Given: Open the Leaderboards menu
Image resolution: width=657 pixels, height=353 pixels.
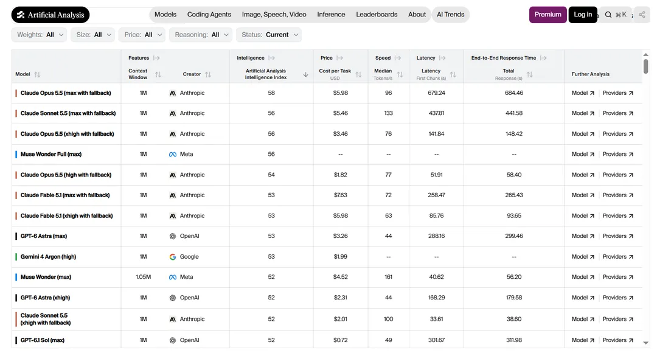Looking at the screenshot, I should tap(377, 15).
